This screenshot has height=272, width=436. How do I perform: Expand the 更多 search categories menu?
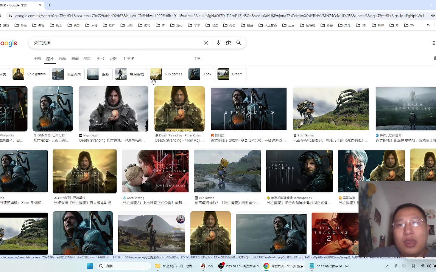tap(129, 59)
